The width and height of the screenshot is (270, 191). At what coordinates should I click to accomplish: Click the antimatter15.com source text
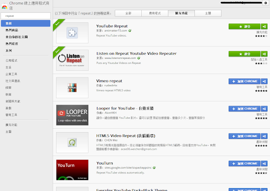click(116, 31)
